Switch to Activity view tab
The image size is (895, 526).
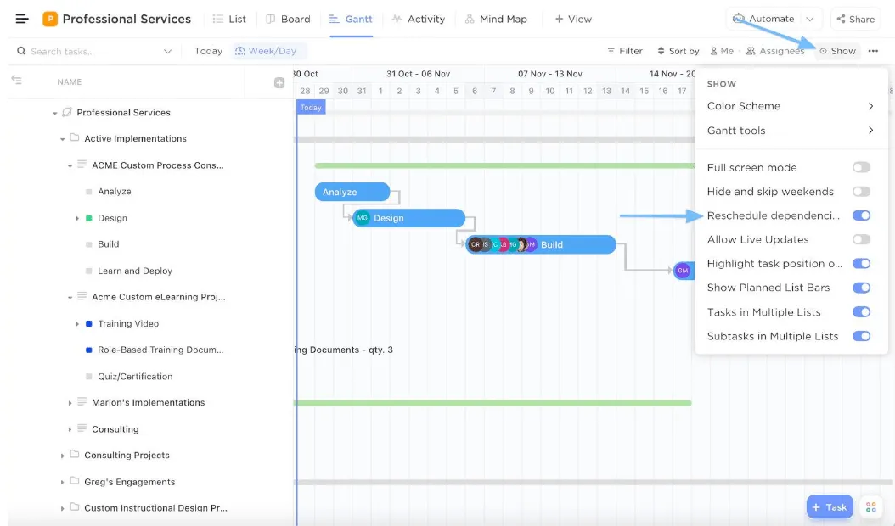pos(419,19)
